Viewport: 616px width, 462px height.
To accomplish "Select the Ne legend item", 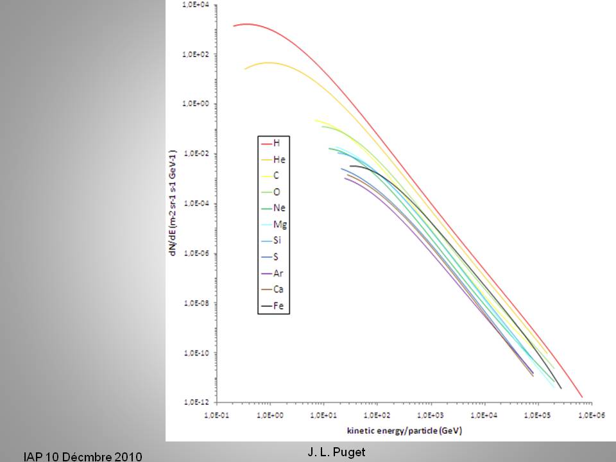I will click(279, 208).
